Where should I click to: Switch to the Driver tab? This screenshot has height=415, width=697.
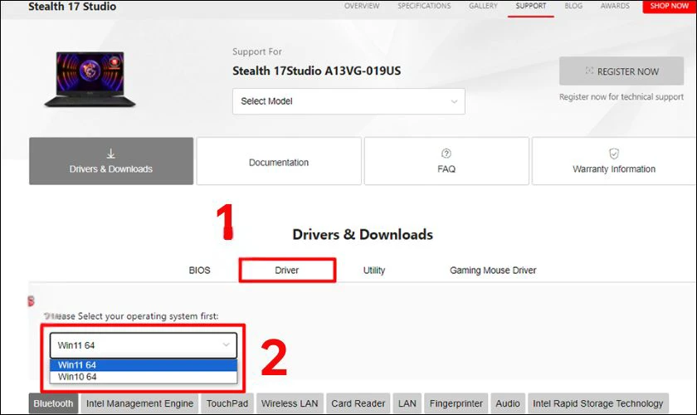pyautogui.click(x=287, y=271)
